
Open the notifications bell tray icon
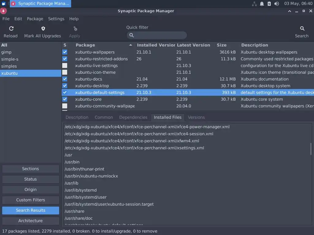pos(262,4)
